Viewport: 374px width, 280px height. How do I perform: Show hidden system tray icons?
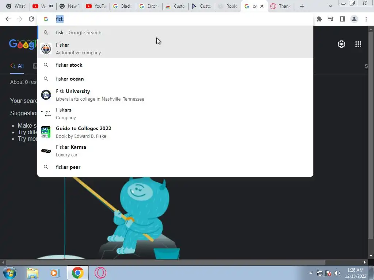coord(310,273)
